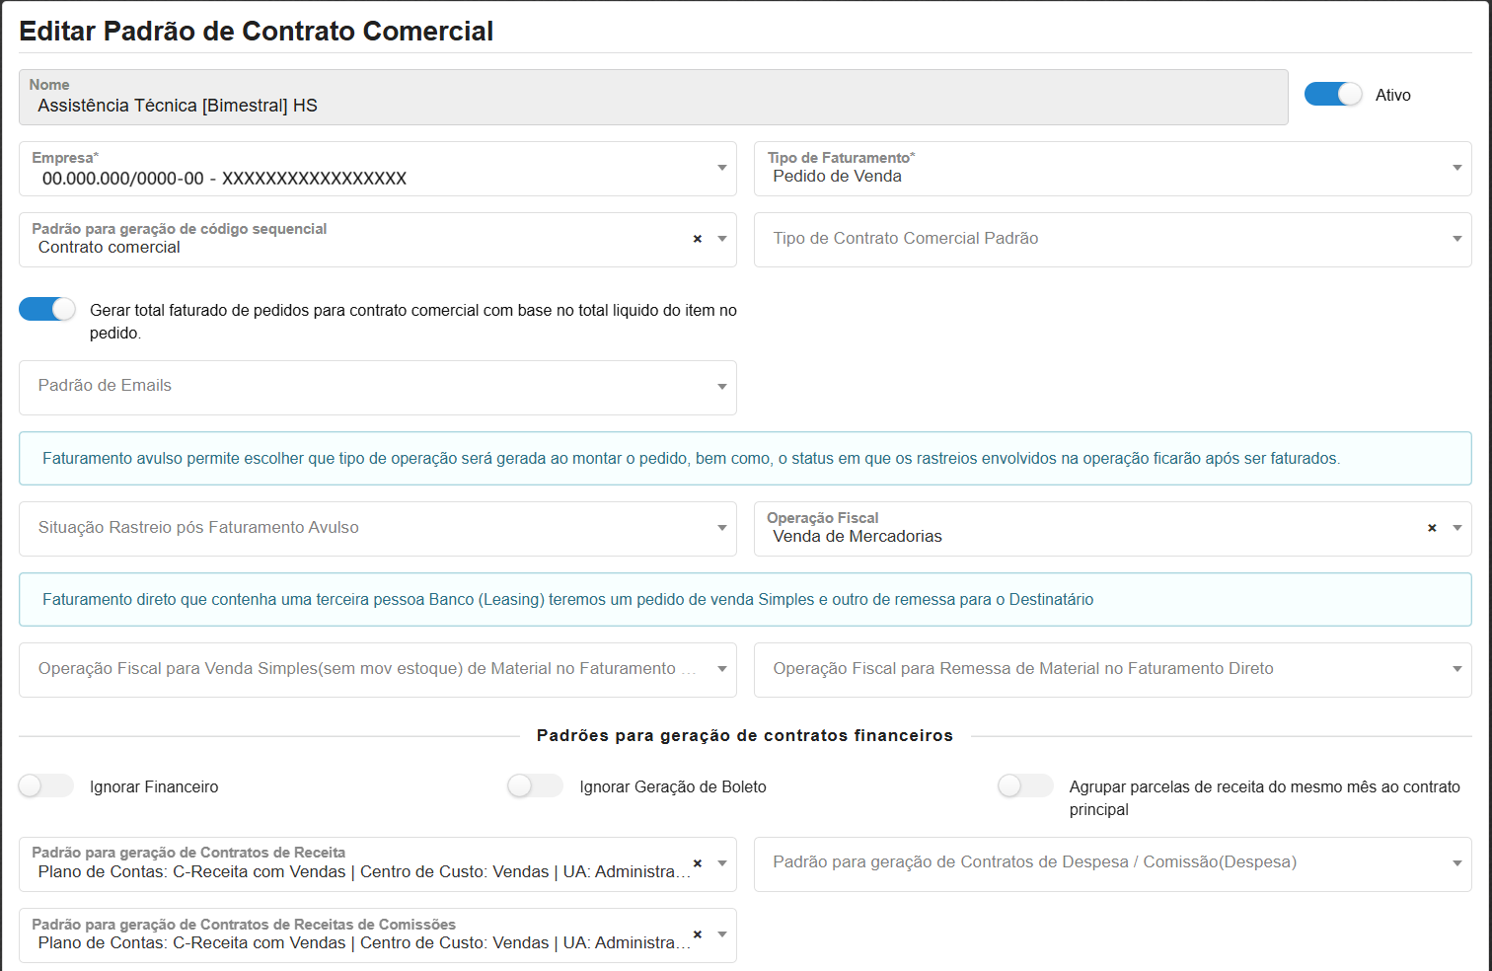Expand Contratos de Receitas de Comissões dropdown arrow
The height and width of the screenshot is (971, 1492).
[722, 934]
